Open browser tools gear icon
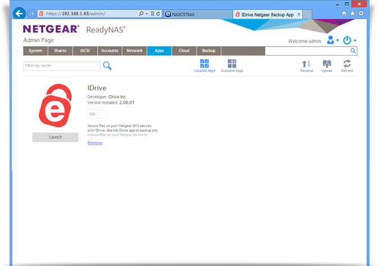 pos(361,13)
